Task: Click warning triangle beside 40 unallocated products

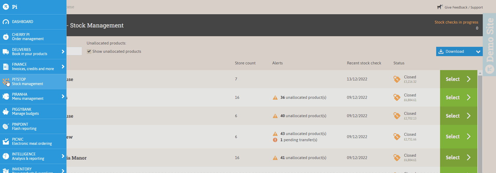Action: (x=275, y=116)
